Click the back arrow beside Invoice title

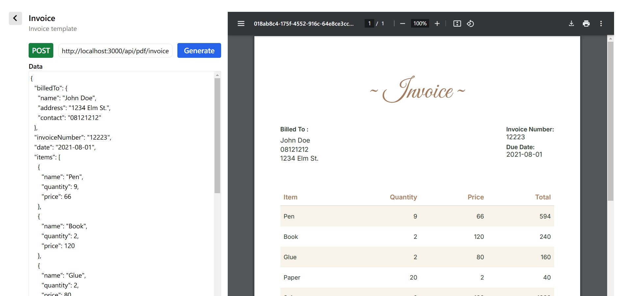click(15, 18)
